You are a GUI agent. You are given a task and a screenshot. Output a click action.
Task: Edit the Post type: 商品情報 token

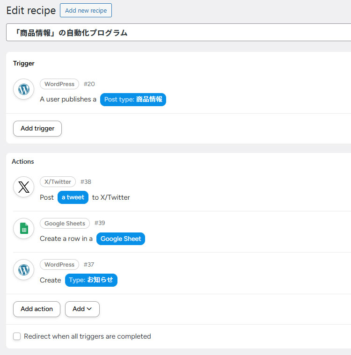(133, 100)
